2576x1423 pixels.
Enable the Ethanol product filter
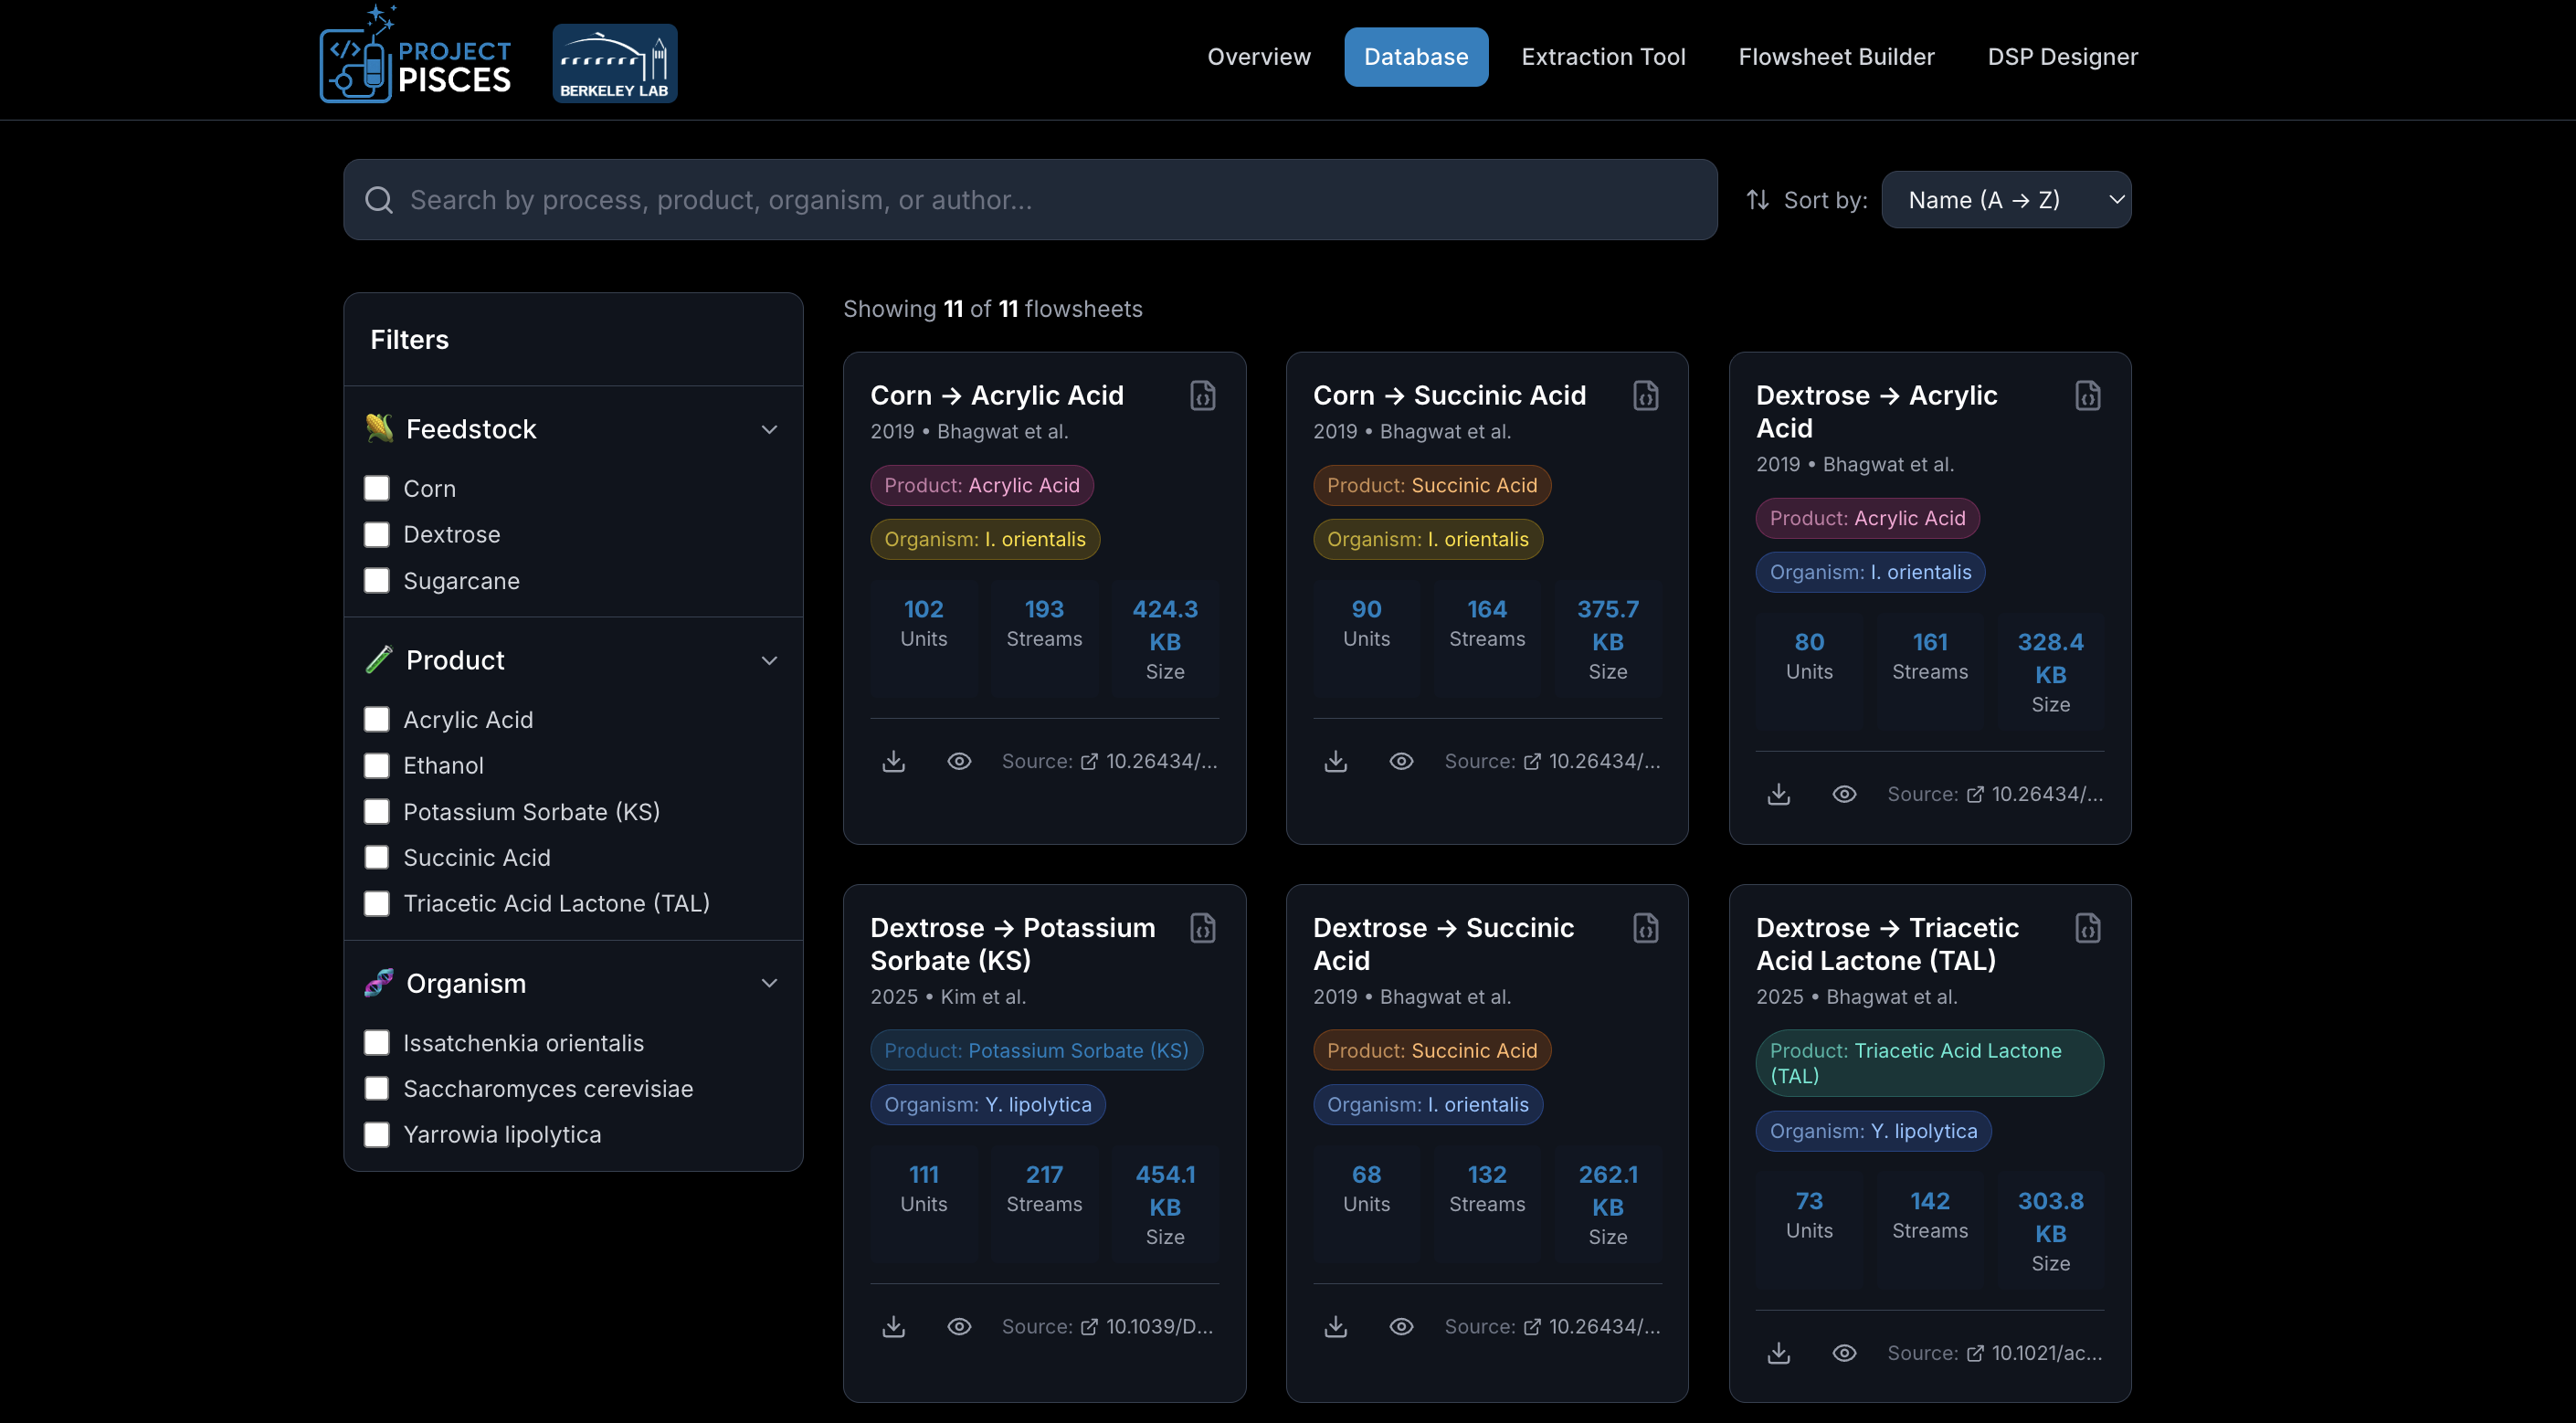[x=377, y=765]
